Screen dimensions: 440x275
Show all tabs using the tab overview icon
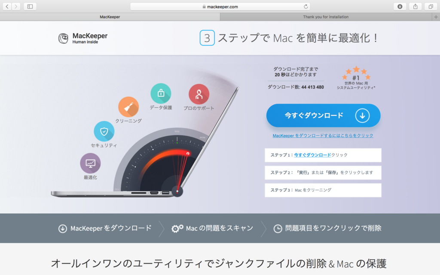pos(431,6)
